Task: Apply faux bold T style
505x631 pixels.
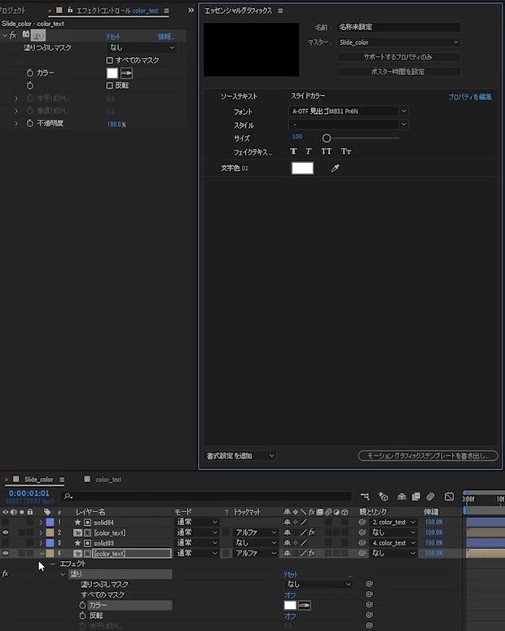Action: point(293,151)
